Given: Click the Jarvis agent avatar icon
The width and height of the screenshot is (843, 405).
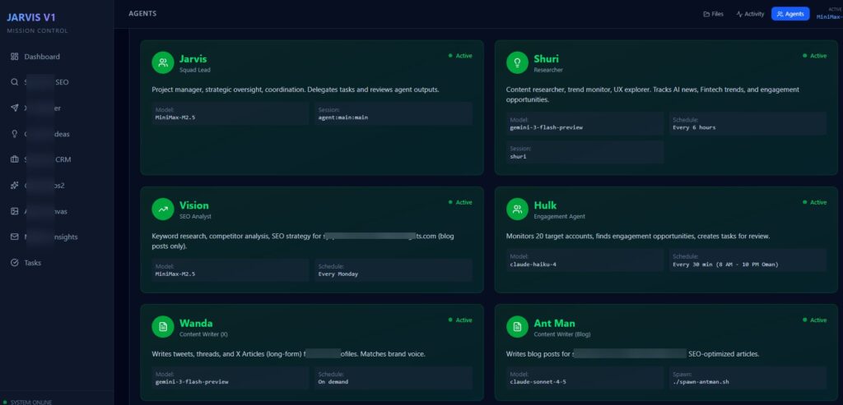Looking at the screenshot, I should tap(163, 63).
